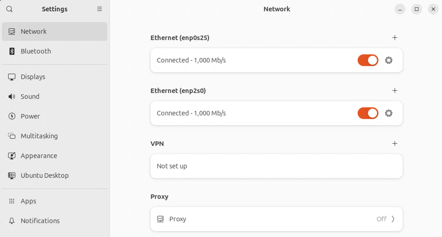Toggle off the enp0s25 Ethernet connection

(x=368, y=60)
